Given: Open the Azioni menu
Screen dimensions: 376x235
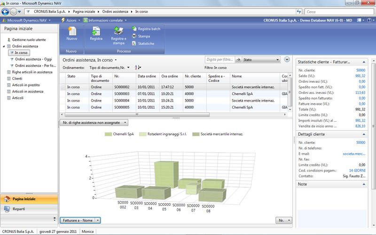Looking at the screenshot, I should tap(71, 20).
